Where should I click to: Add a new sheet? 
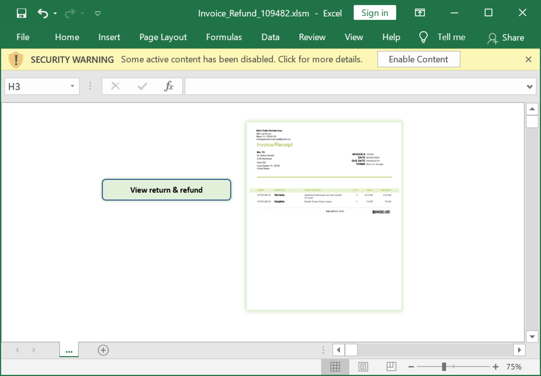click(103, 350)
